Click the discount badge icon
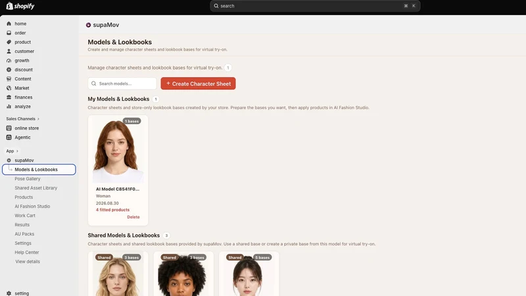Image resolution: width=526 pixels, height=296 pixels. [9, 70]
